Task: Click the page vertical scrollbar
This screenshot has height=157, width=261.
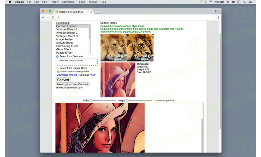Action: pos(220,81)
